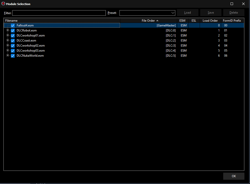Click into the Filter text field
250x184 pixels.
(59, 13)
